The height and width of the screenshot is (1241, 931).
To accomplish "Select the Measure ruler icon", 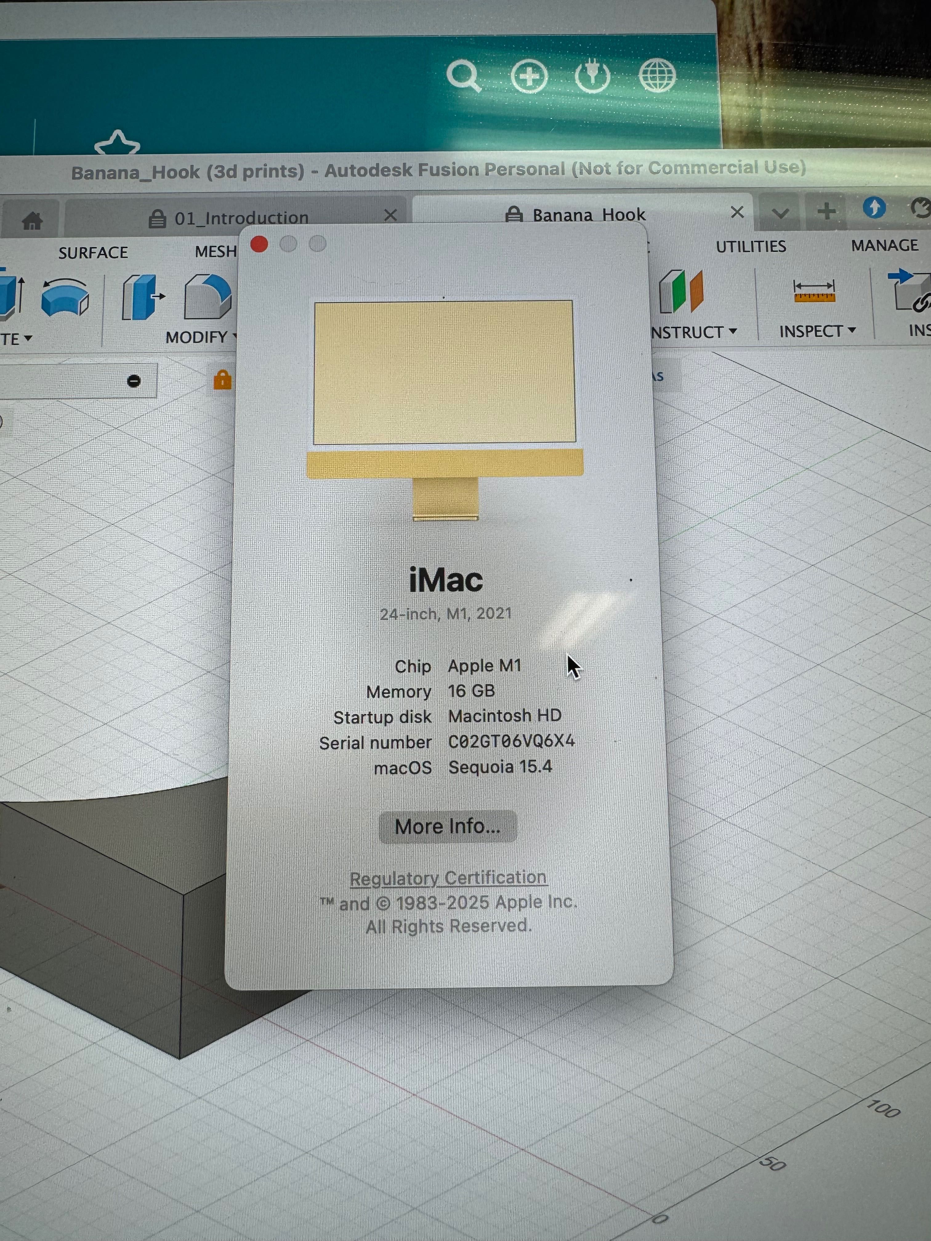I will tap(814, 291).
